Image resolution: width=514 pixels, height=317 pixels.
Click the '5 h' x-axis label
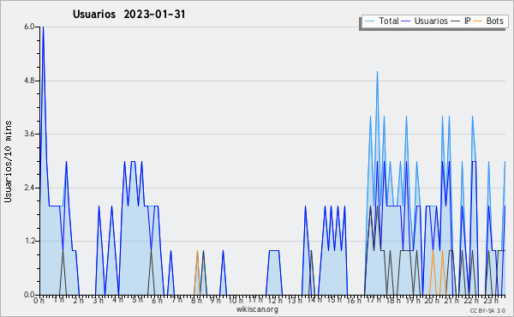tap(137, 300)
